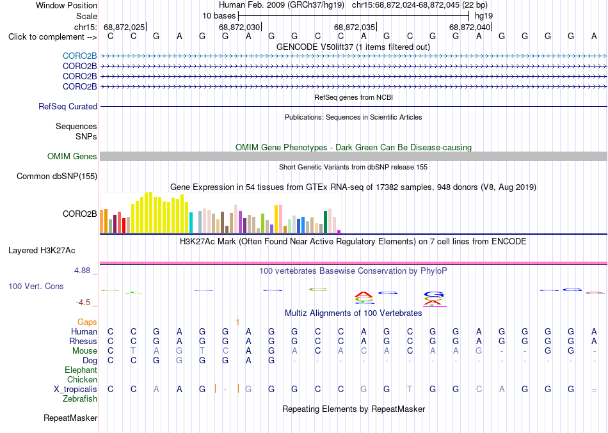Screen dimensions: 608x433
Task: Click the orange gap count '1'
Action: [237, 322]
